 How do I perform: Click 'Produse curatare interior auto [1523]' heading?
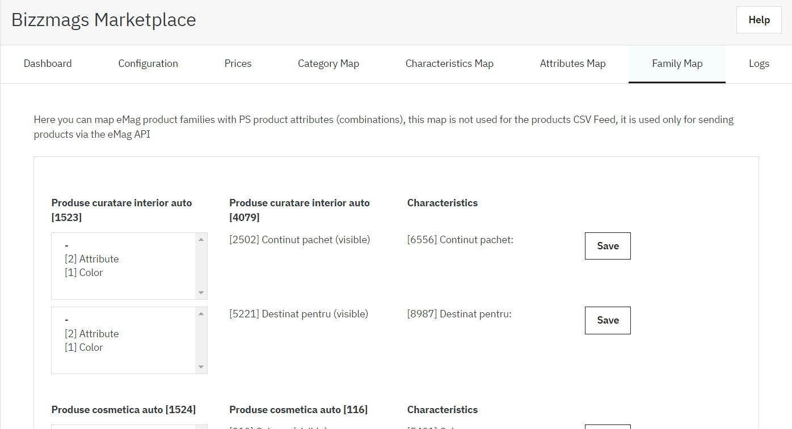tap(121, 210)
